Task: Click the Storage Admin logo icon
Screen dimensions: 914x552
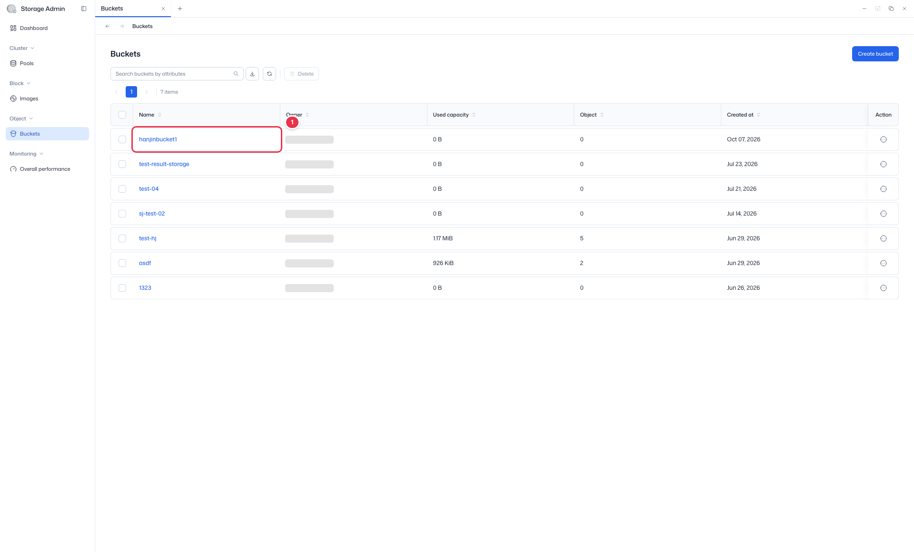Action: [11, 9]
